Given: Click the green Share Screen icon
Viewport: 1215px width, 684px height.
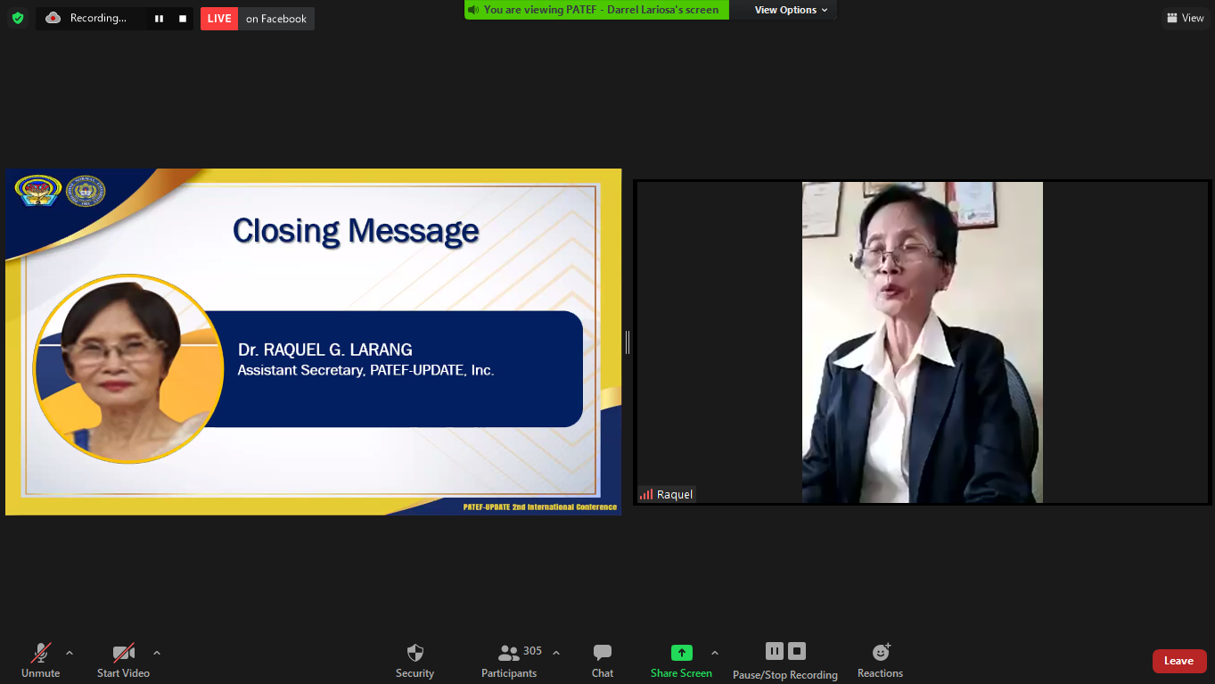Looking at the screenshot, I should 681,653.
